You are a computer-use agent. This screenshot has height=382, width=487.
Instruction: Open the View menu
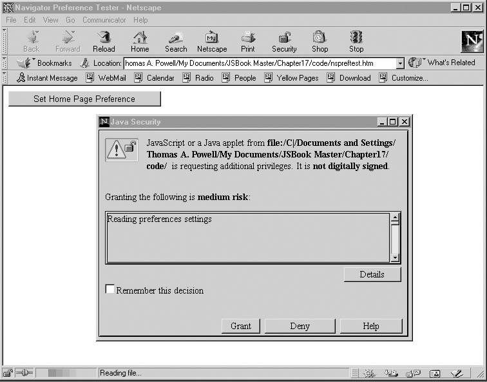pos(50,20)
